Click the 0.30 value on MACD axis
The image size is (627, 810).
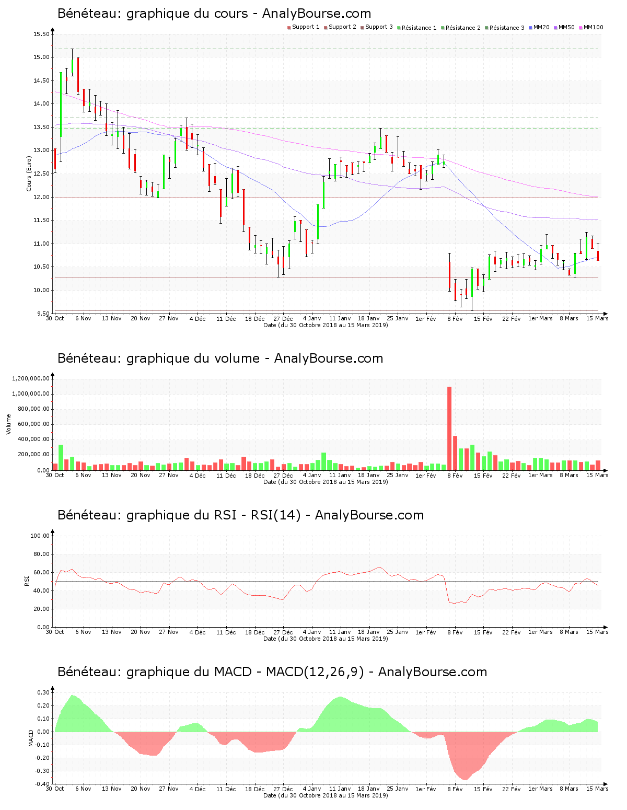(44, 692)
